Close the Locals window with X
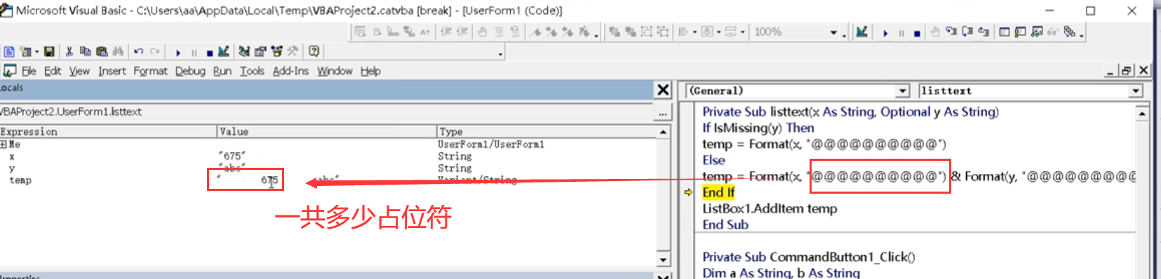The height and width of the screenshot is (279, 1161). (663, 90)
